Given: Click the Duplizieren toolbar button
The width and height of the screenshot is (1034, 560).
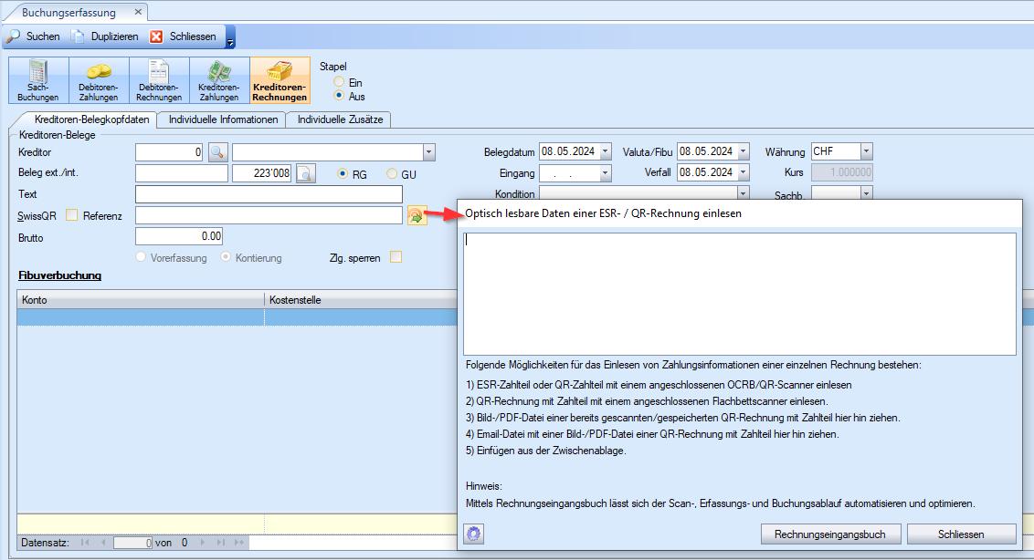Looking at the screenshot, I should (x=106, y=36).
